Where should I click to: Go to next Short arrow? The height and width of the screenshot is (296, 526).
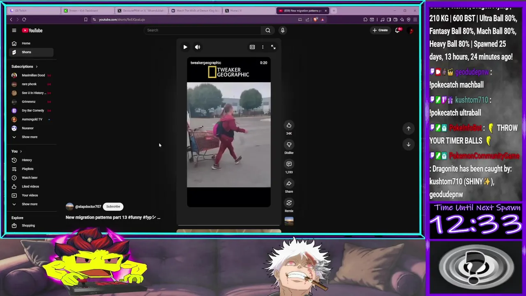408,144
